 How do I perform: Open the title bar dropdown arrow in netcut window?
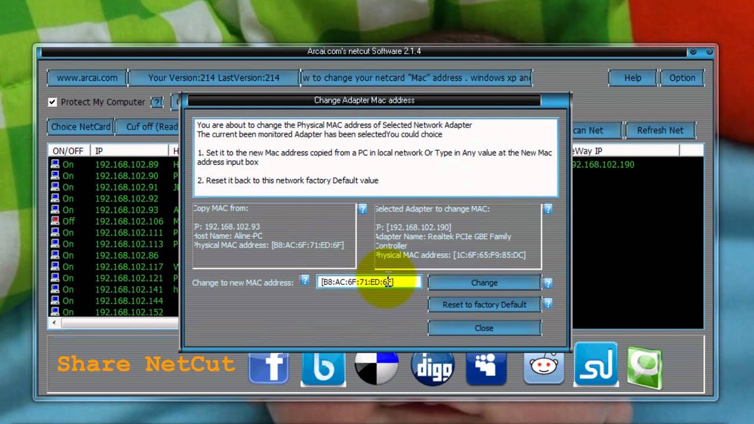693,52
